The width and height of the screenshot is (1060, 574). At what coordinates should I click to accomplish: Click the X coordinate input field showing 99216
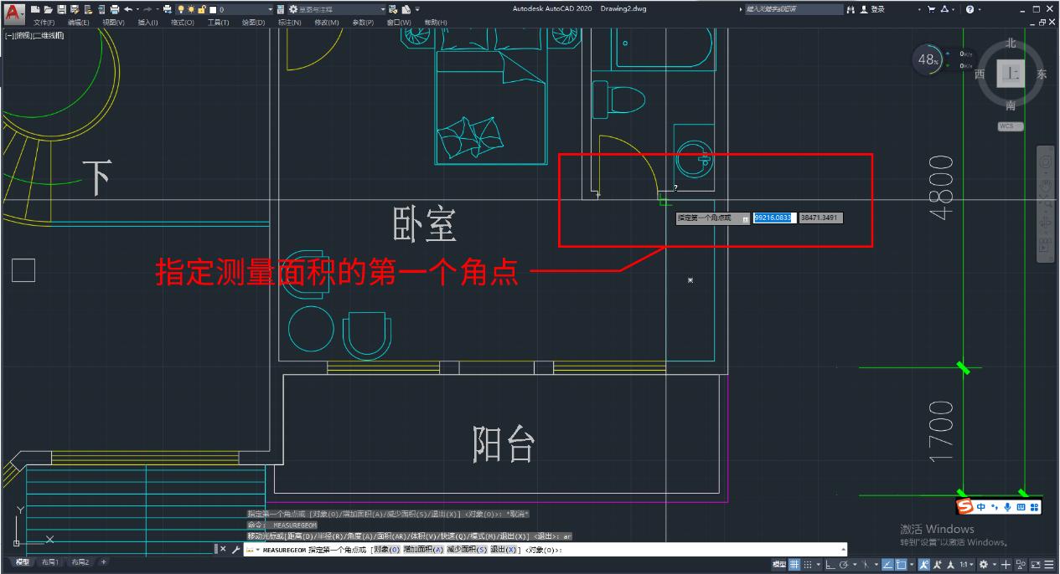point(772,218)
